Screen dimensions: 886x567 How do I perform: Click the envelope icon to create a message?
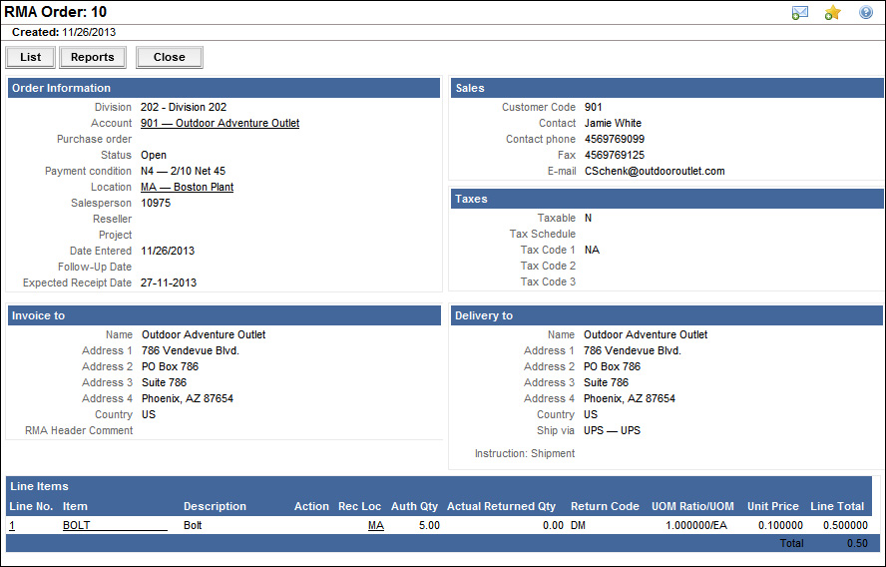[799, 13]
